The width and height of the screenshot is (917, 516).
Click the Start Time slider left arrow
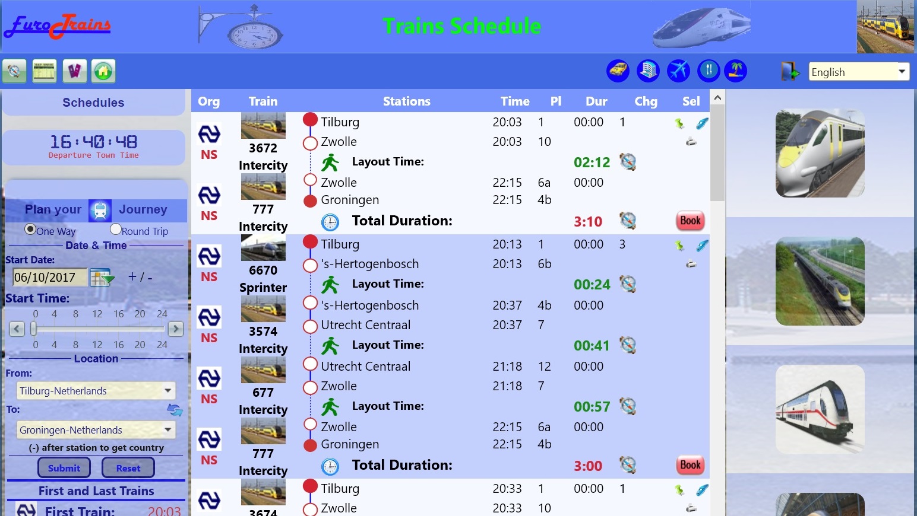point(17,329)
